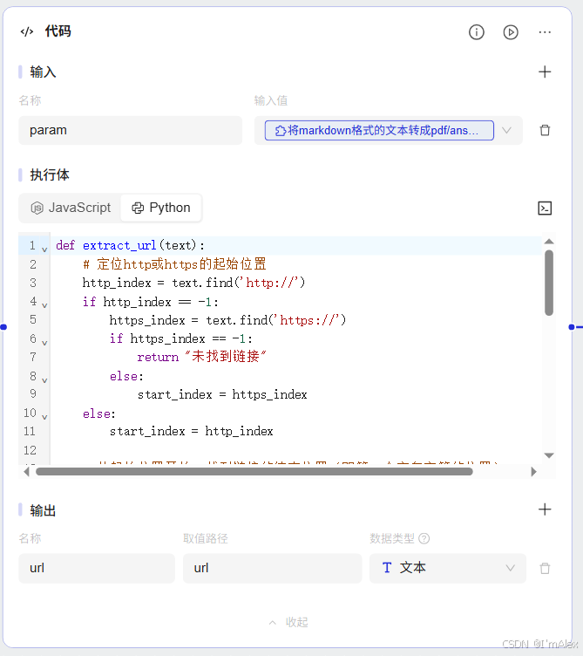Click line number 12 in the gutter
The image size is (583, 656).
[x=31, y=451]
